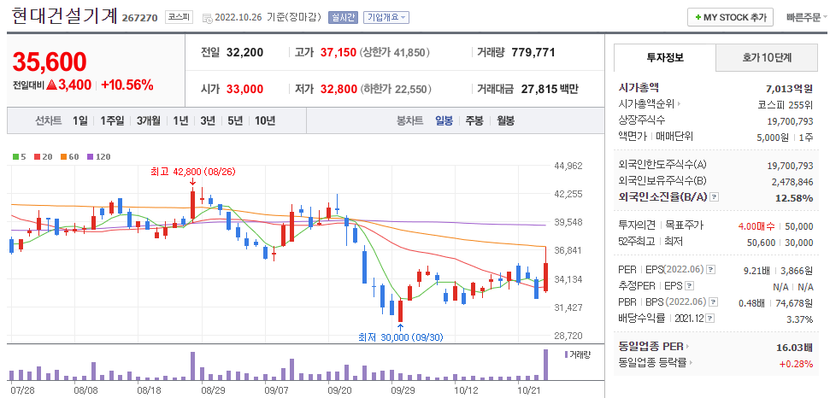
Task: Click the blue 최저 arrow marker on chart
Action: [400, 326]
